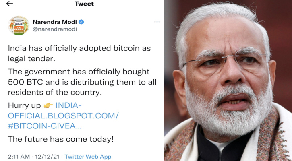This screenshot has width=292, height=161.
Task: Click the pointing hand emoji
Action: 48,105
